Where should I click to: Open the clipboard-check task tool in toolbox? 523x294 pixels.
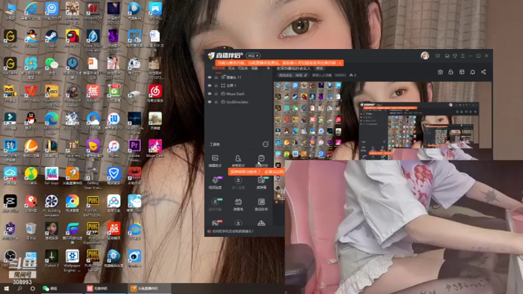tap(261, 160)
